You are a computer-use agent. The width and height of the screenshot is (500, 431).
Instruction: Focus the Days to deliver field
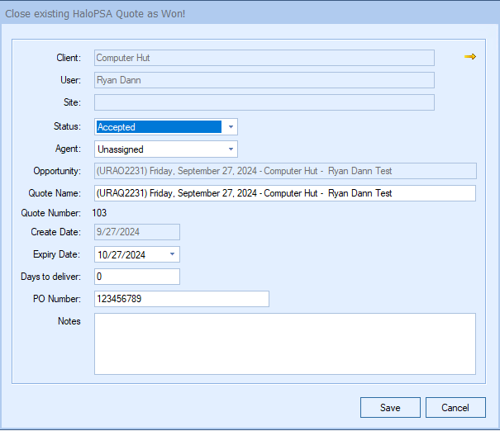click(x=136, y=277)
